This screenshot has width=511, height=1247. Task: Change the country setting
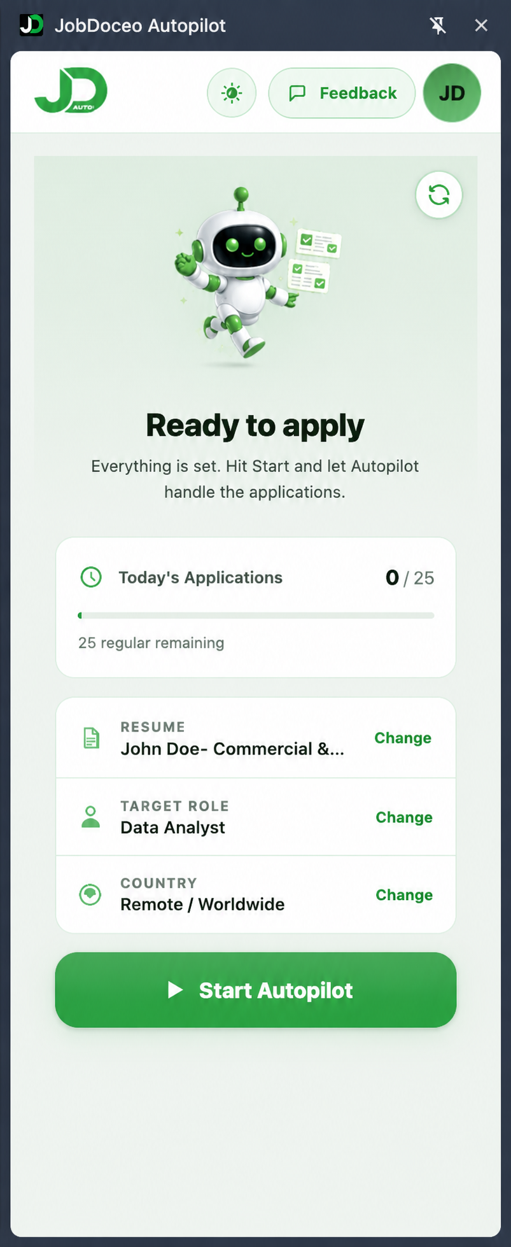pyautogui.click(x=404, y=895)
